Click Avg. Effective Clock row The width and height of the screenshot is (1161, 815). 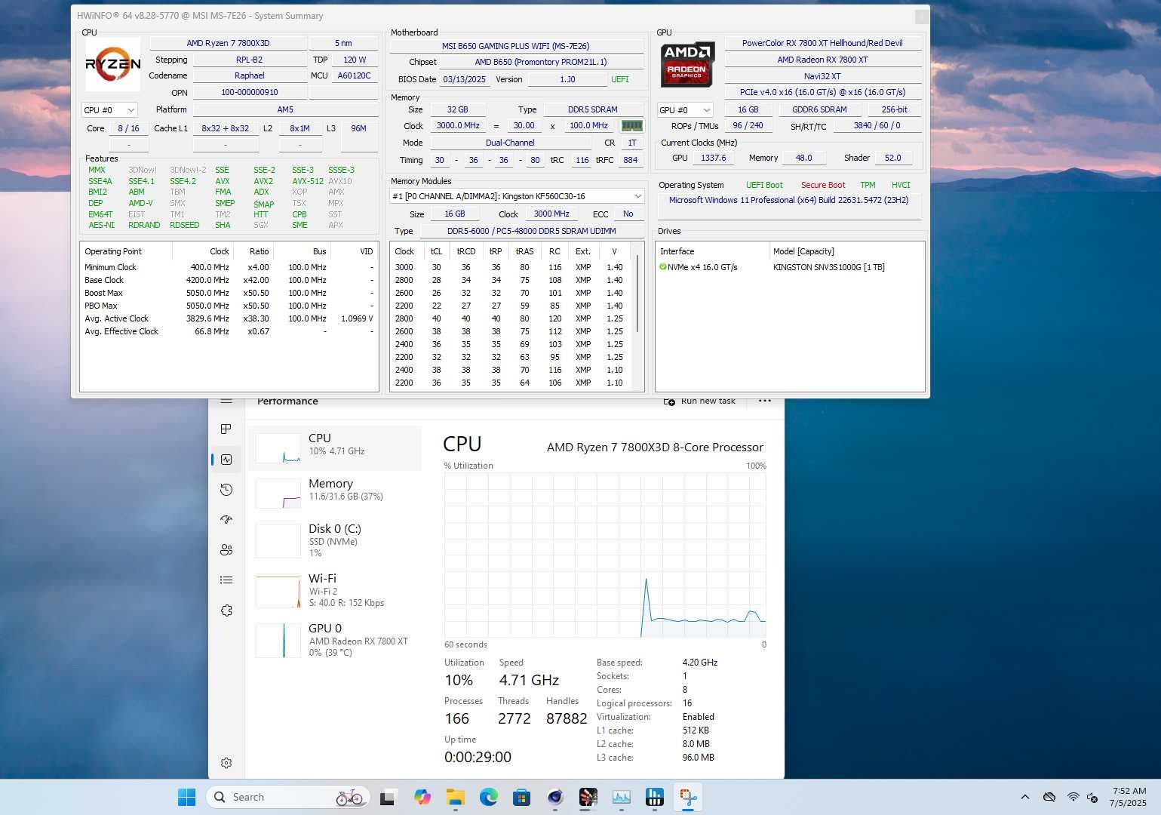click(x=229, y=331)
